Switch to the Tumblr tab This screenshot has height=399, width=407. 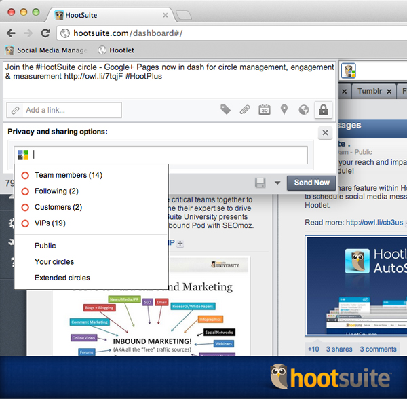click(370, 91)
